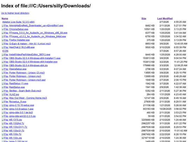Screen dimensions: 189x142
Task: Click the file icon beside VLAZ.jpg
Action: pyautogui.click(x=5, y=94)
